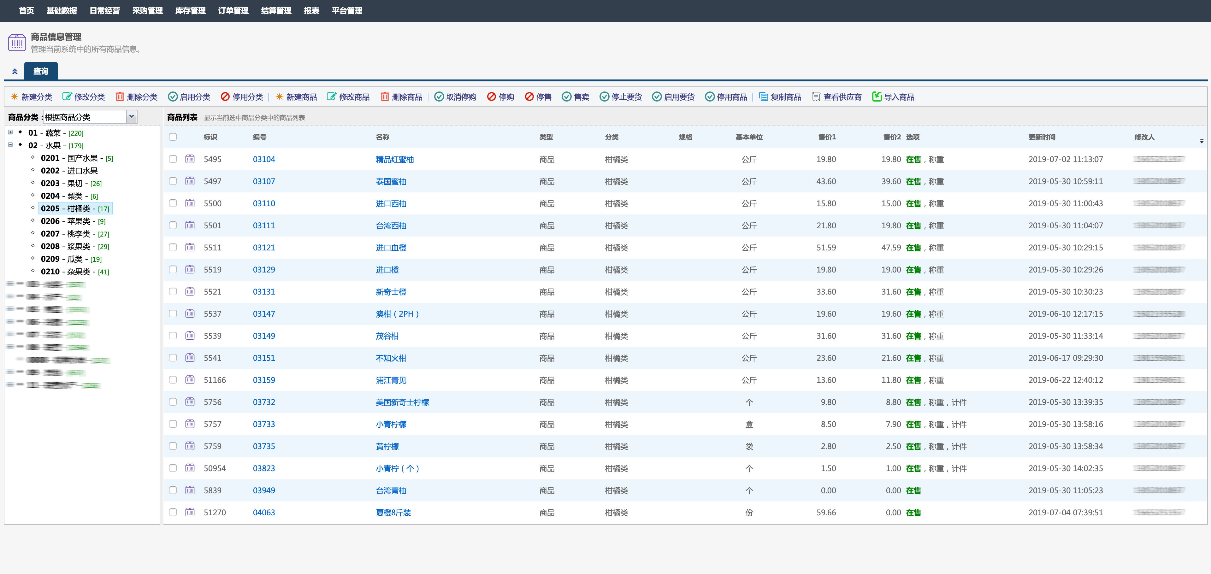Check the box for 小青柠（个）
The height and width of the screenshot is (574, 1211).
173,468
